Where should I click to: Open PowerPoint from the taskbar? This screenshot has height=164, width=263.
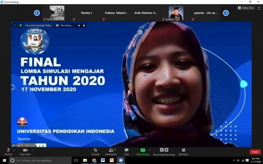pyautogui.click(x=112, y=160)
